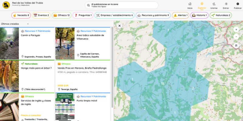Toggle the Eventos 2 filter
Screen dimensions: 243x121
tap(41, 15)
